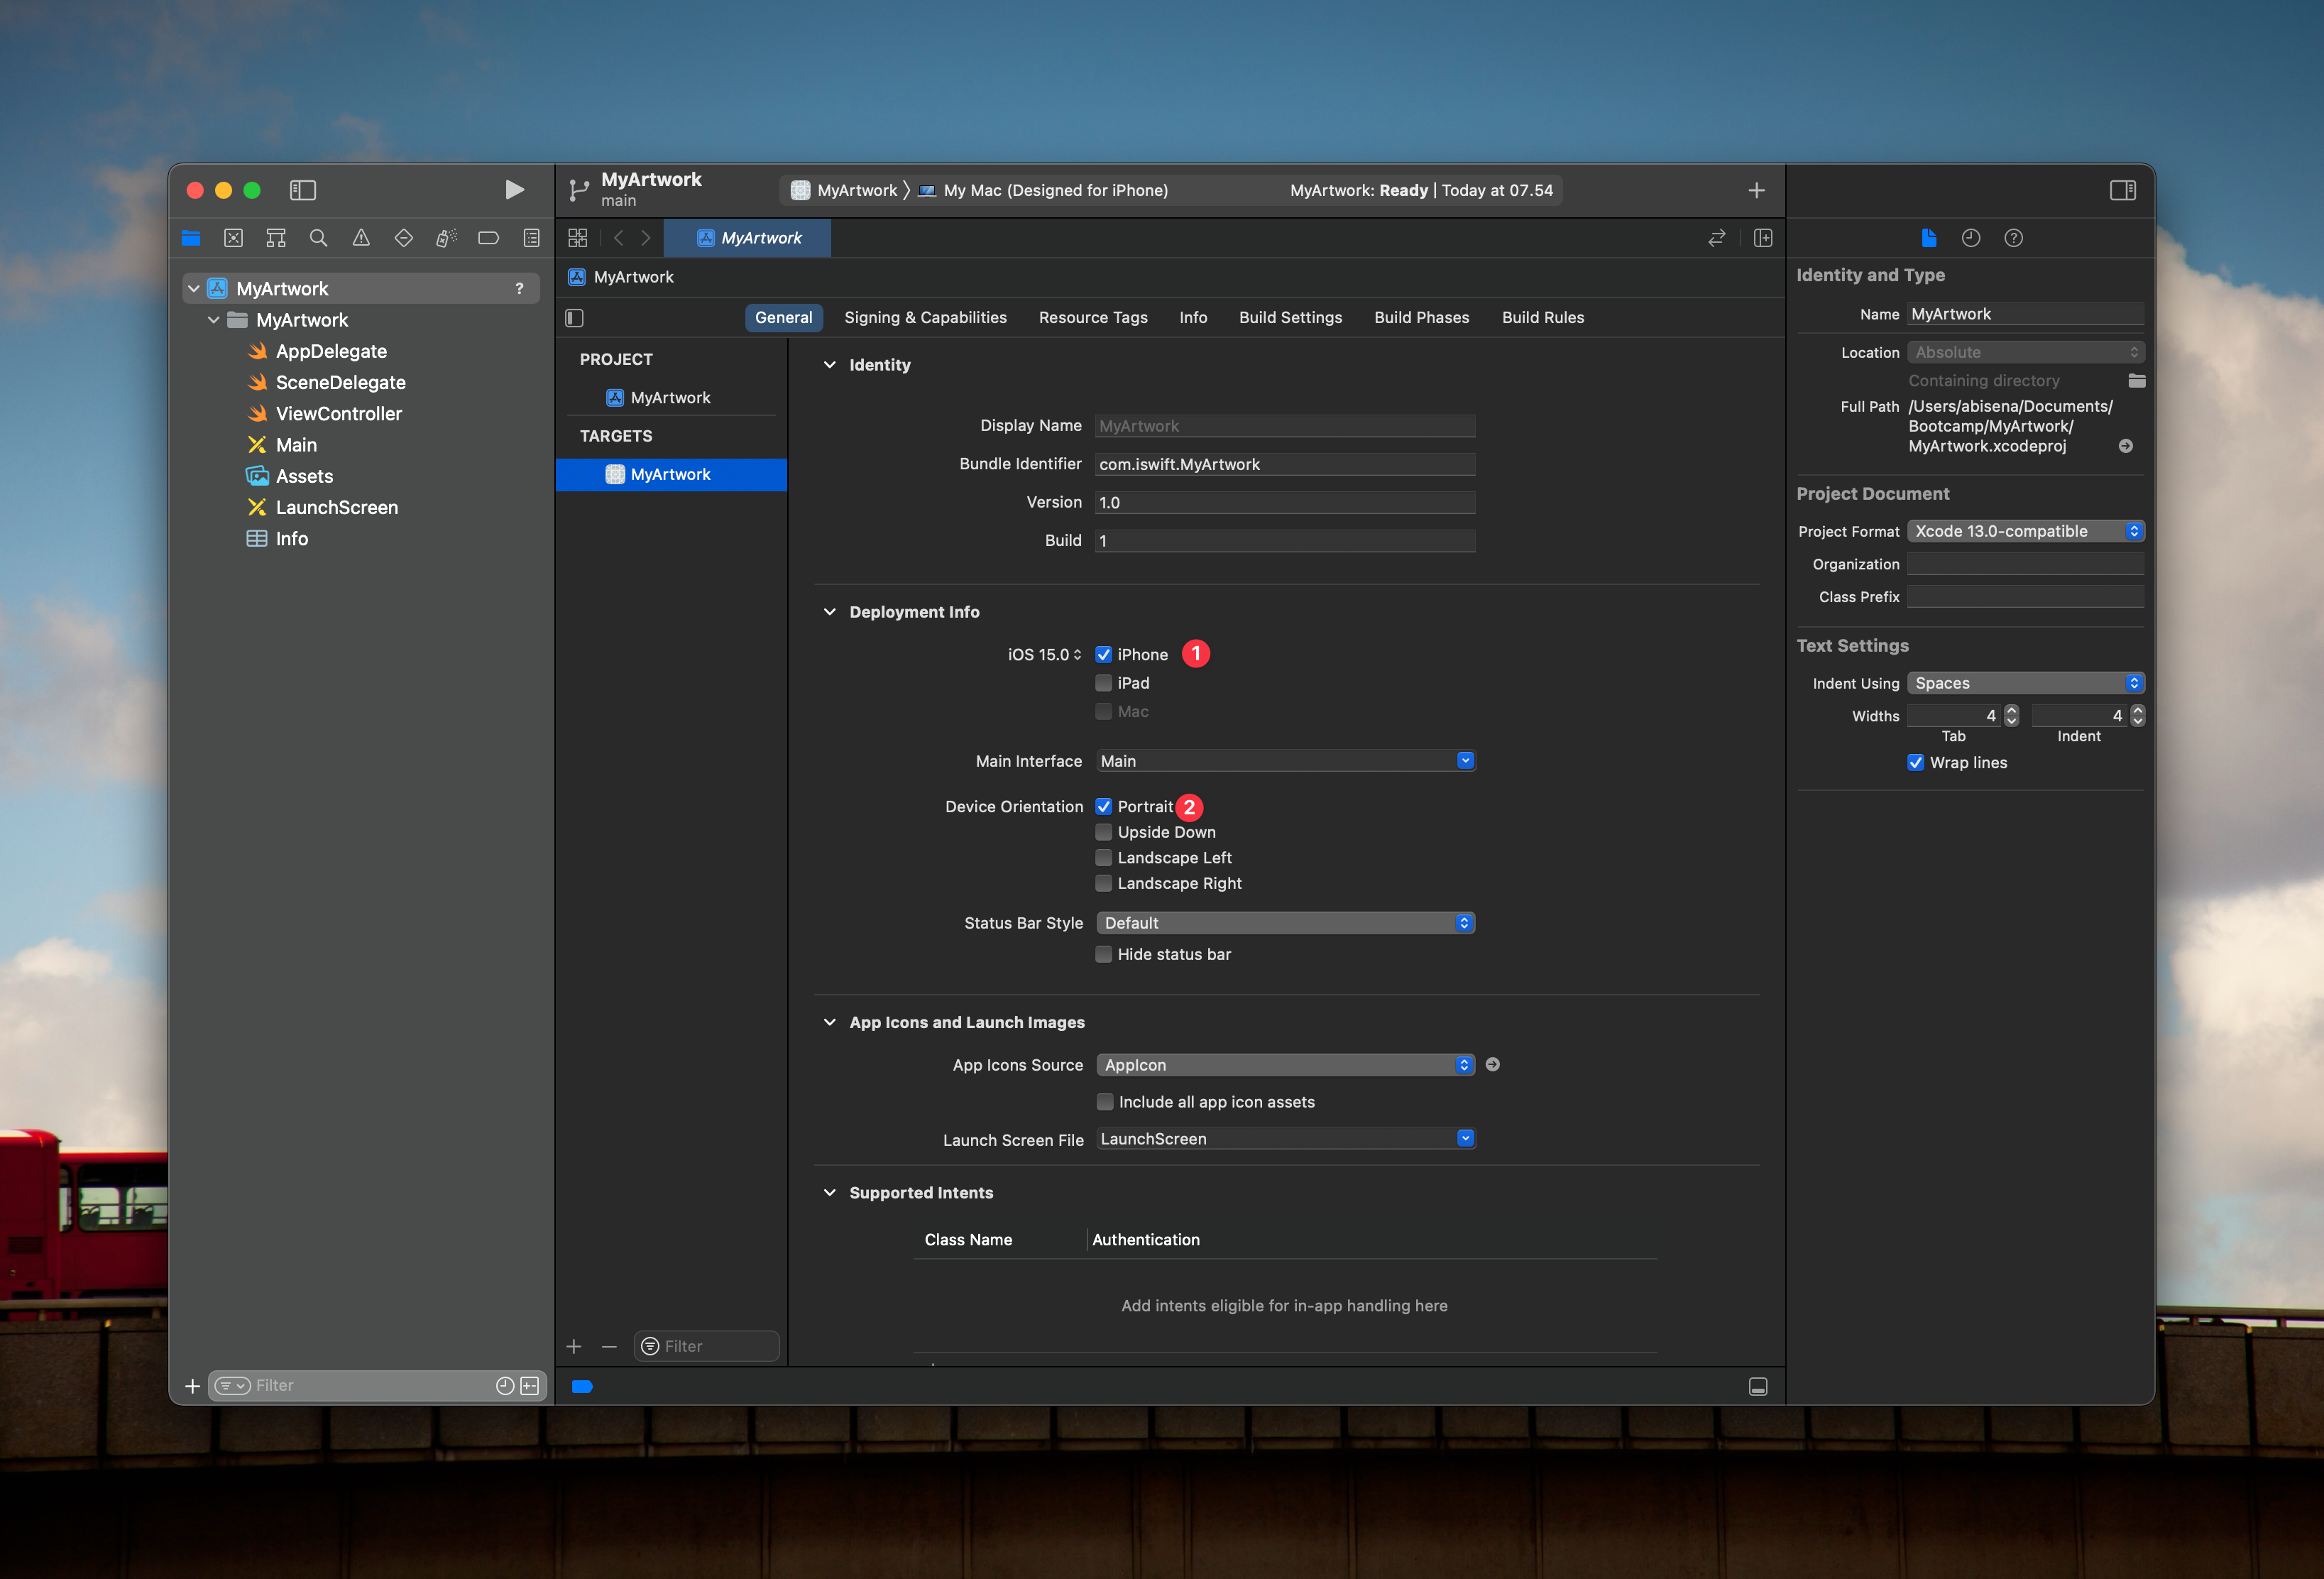Viewport: 2324px width, 1579px height.
Task: Enable Landscape Left orientation
Action: coord(1104,858)
